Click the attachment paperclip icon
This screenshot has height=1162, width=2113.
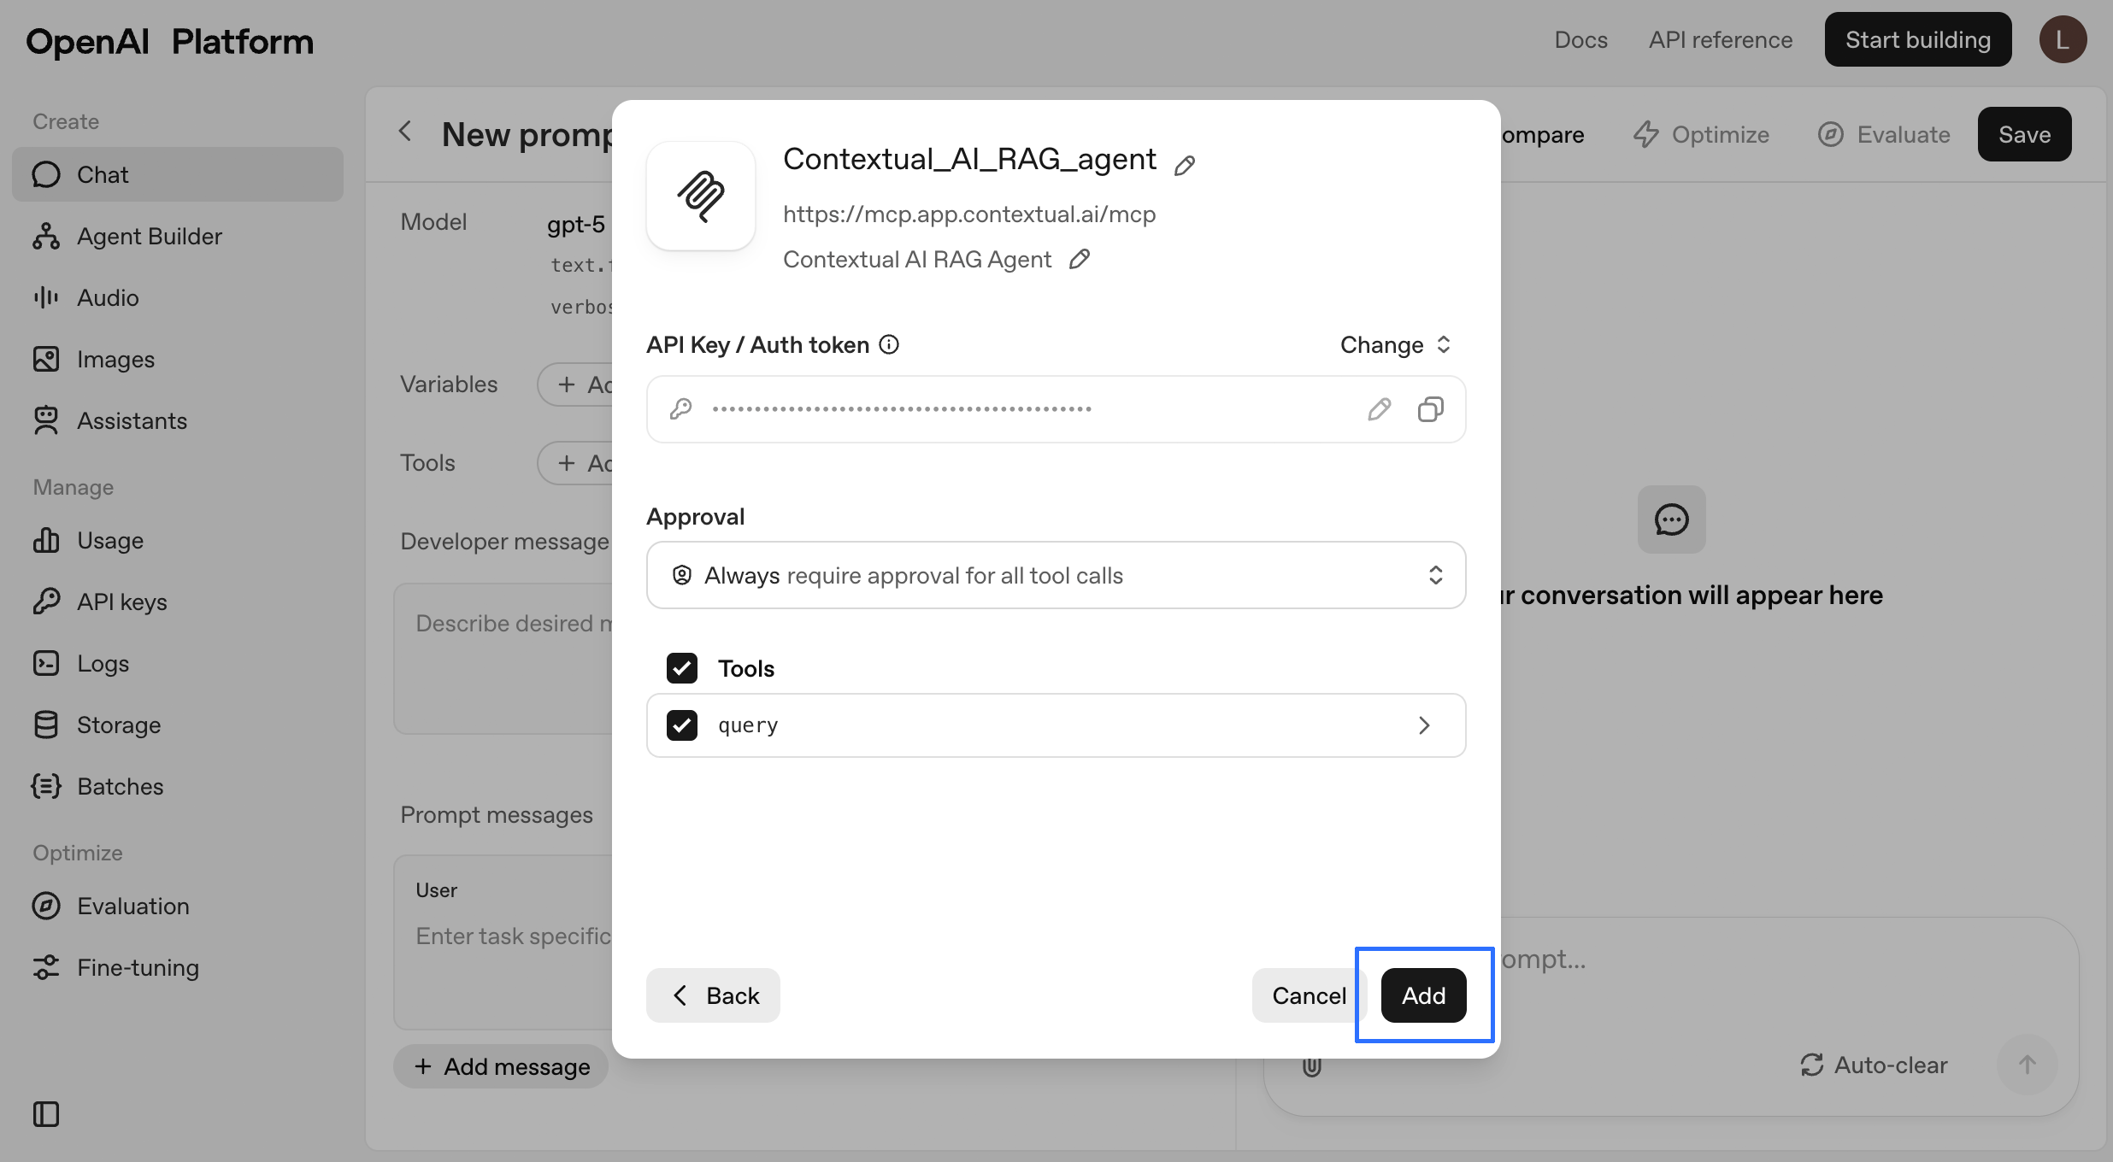coord(1311,1065)
